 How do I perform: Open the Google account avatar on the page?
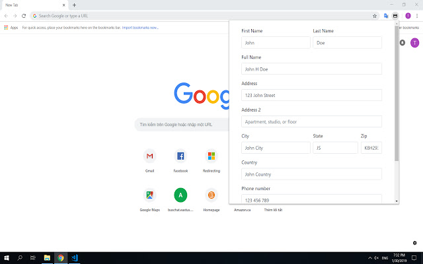click(x=414, y=43)
